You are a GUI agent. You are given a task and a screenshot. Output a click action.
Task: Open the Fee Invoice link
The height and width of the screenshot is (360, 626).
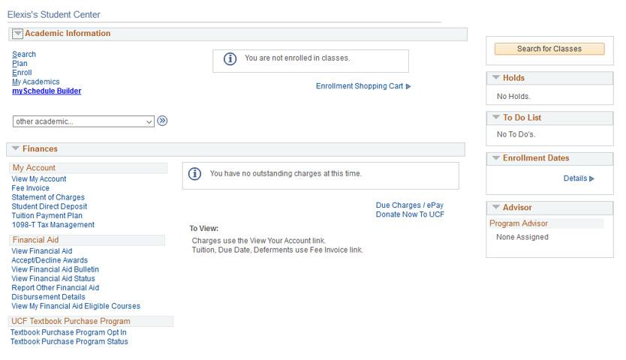click(x=30, y=188)
